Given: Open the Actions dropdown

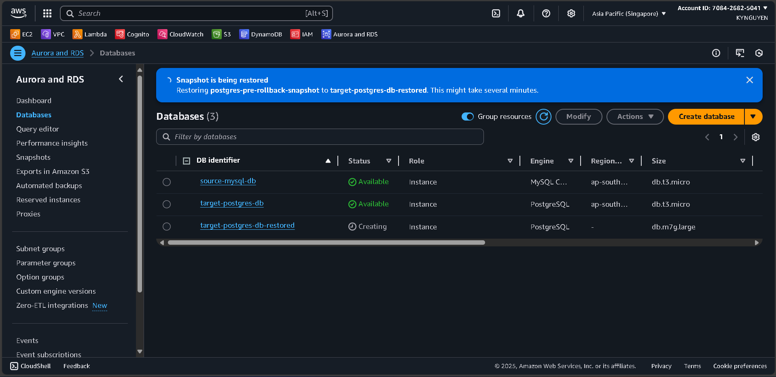Looking at the screenshot, I should [x=634, y=116].
